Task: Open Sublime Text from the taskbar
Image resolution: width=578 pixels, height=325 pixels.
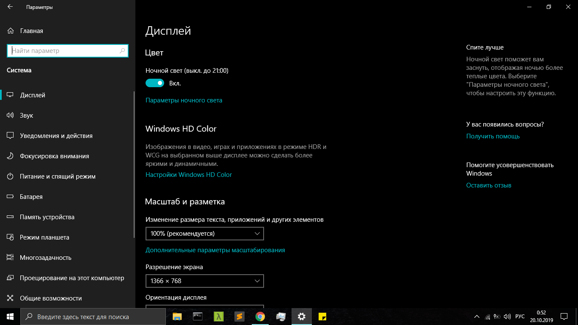Action: pos(239,317)
